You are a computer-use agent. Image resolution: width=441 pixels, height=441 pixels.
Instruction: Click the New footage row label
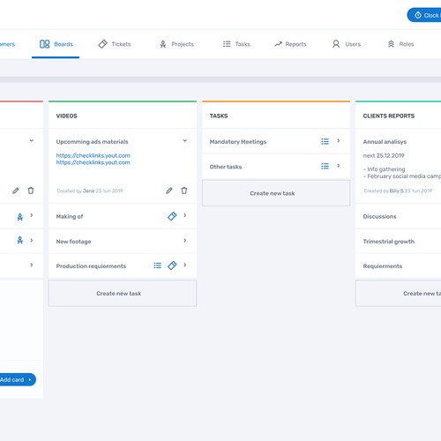pyautogui.click(x=73, y=242)
